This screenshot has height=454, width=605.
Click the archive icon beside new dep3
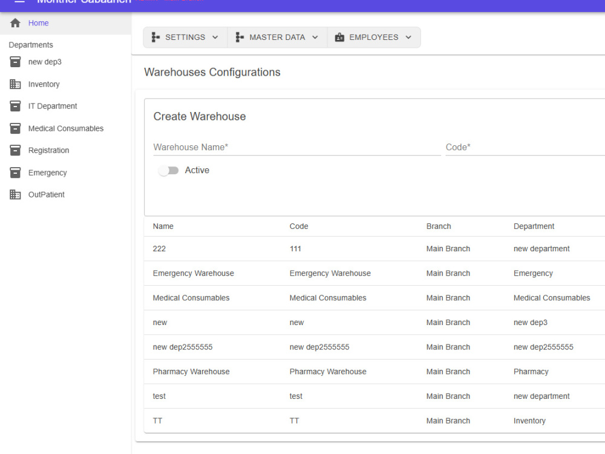point(15,62)
